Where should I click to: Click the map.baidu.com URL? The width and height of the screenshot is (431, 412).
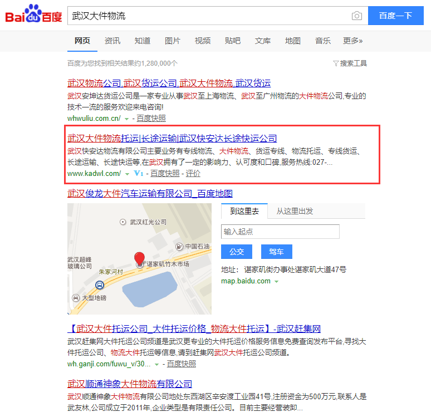[x=246, y=281]
